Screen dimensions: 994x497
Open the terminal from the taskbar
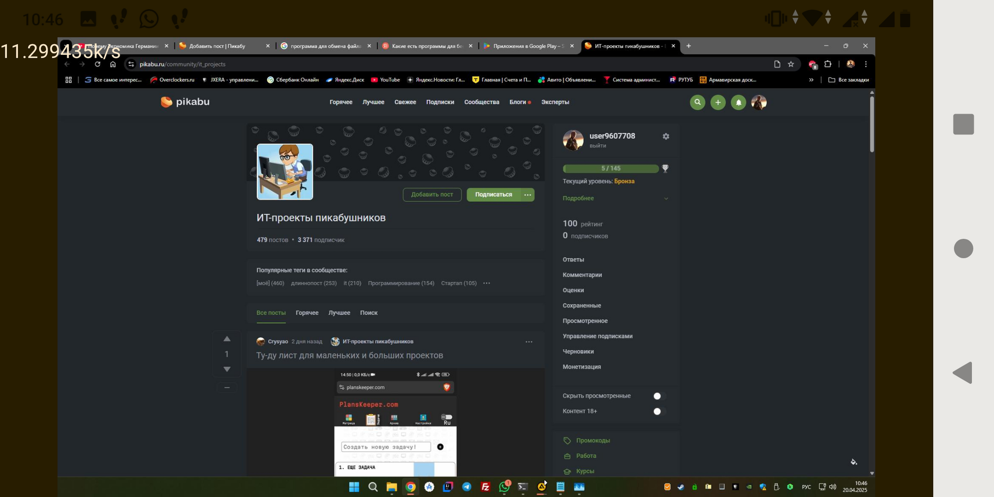click(523, 487)
